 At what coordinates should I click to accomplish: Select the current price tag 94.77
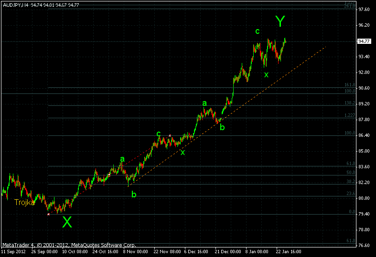(364, 41)
